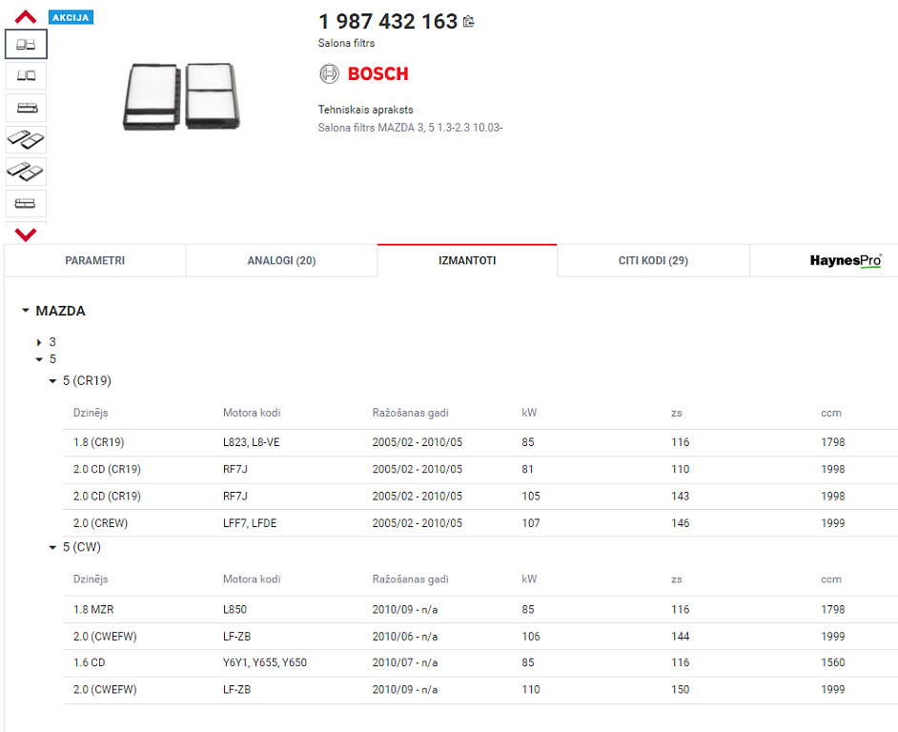Open the HaynesPro tab
The width and height of the screenshot is (898, 732).
pos(845,261)
